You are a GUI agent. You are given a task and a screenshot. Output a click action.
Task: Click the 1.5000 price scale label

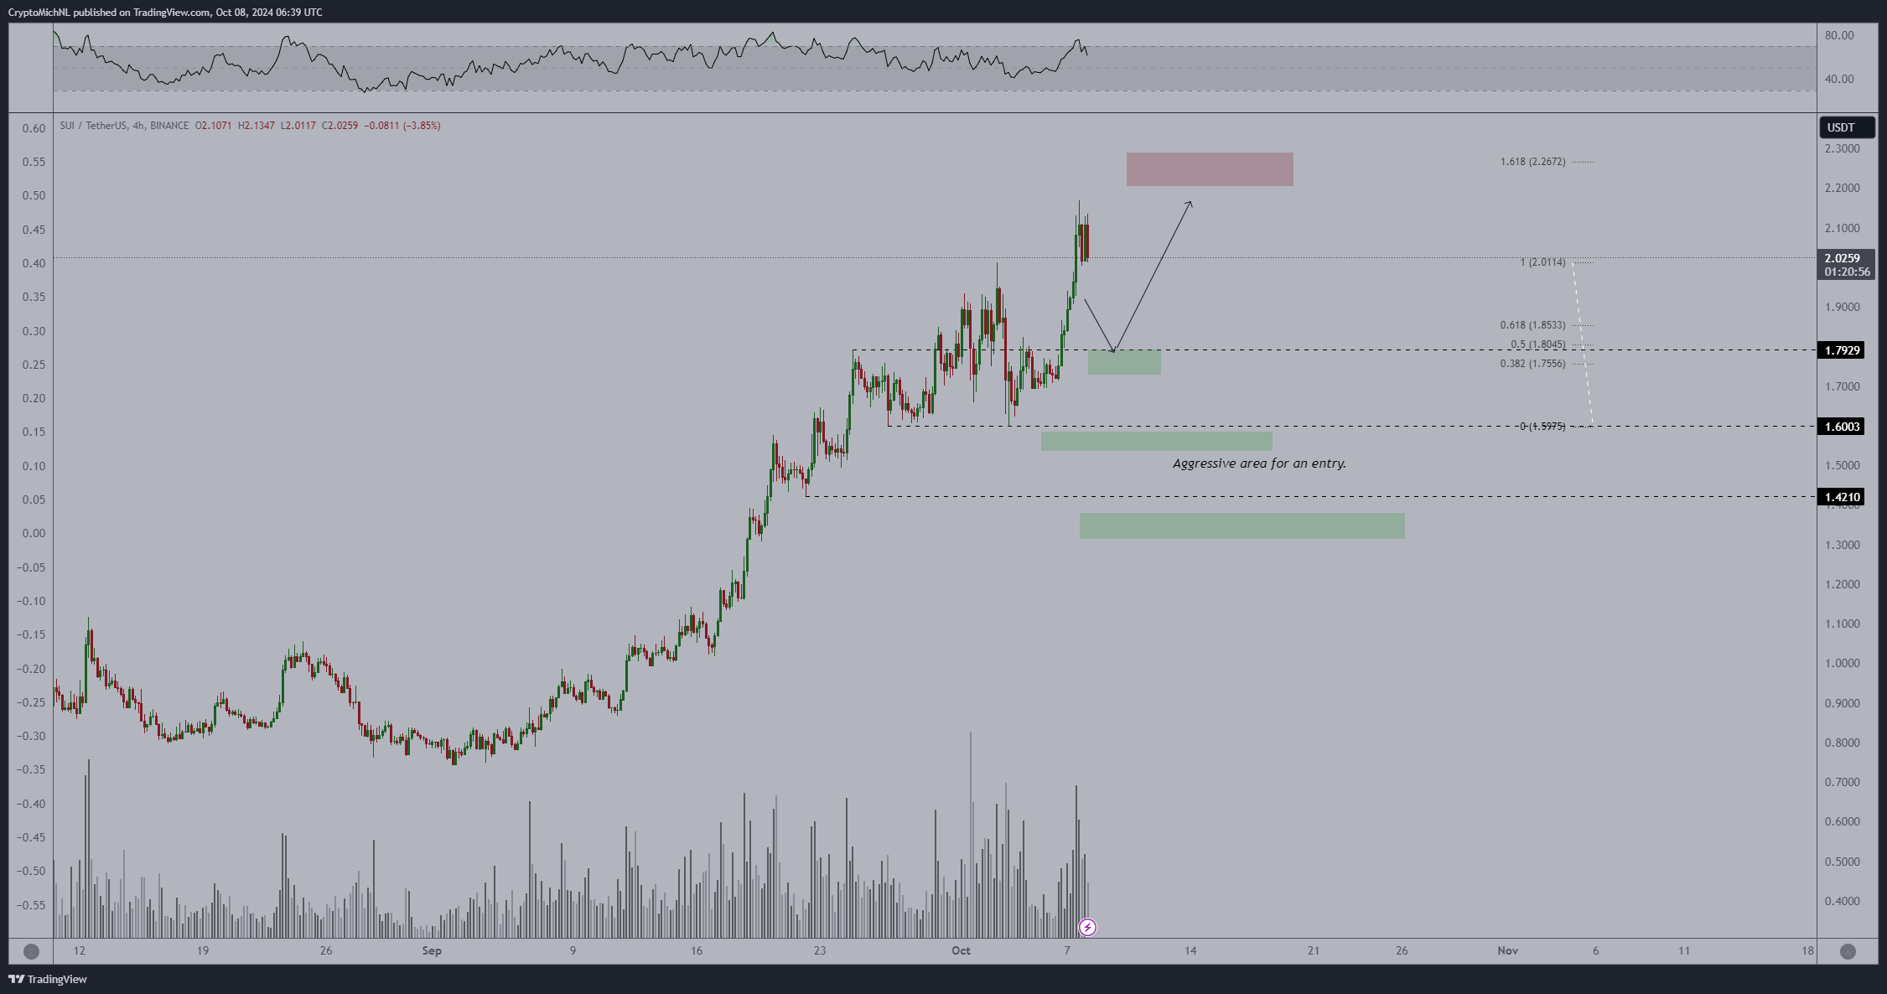[1842, 465]
